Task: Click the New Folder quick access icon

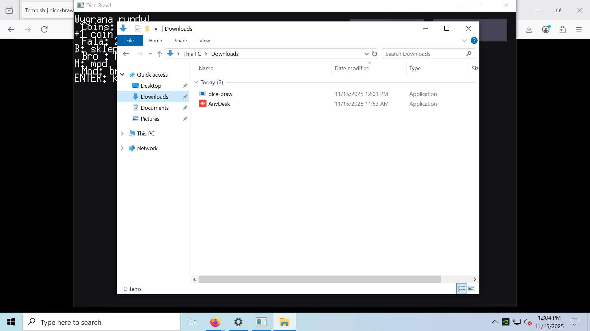Action: 147,29
